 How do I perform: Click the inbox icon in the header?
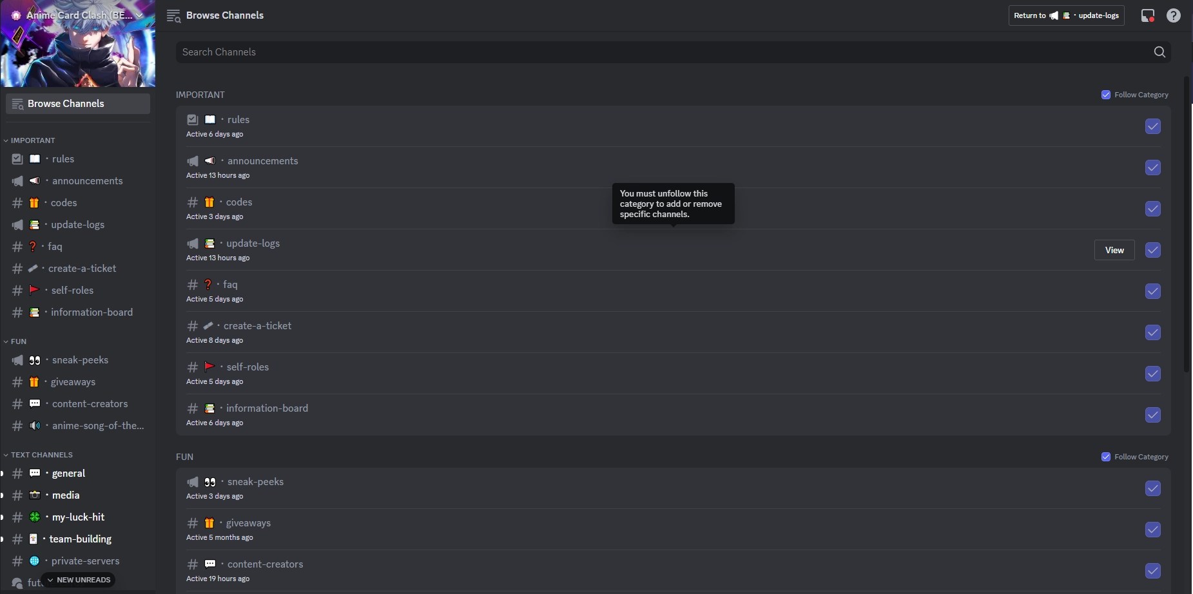click(x=1147, y=15)
